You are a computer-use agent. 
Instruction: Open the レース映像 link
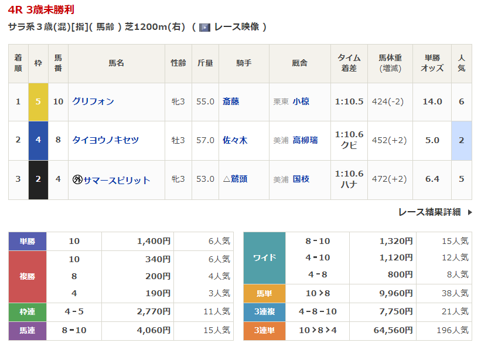click(x=236, y=27)
